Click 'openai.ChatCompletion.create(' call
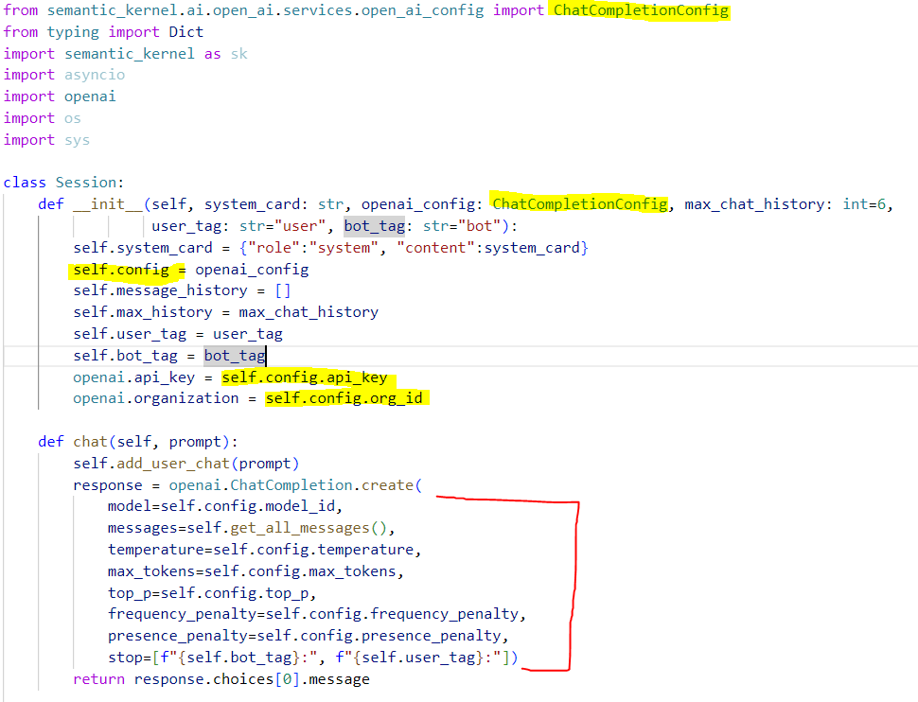 coord(295,485)
